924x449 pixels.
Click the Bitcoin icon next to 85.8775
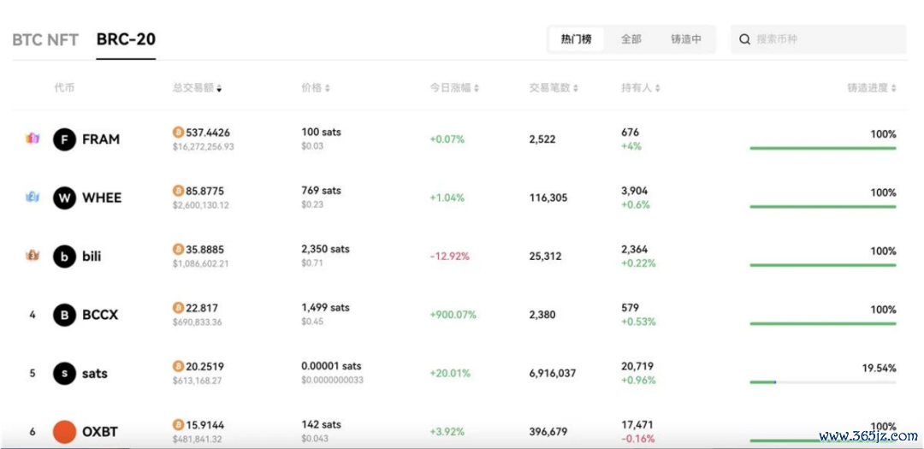(178, 191)
